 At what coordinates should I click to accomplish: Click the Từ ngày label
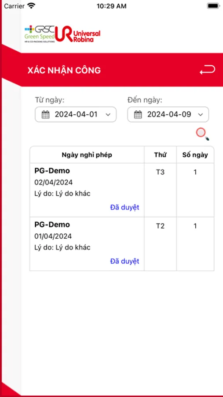tap(50, 100)
